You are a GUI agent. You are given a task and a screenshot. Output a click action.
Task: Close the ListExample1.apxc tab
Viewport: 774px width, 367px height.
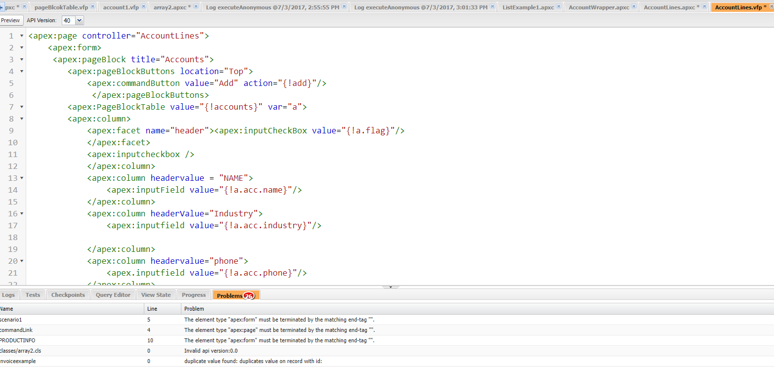[559, 6]
